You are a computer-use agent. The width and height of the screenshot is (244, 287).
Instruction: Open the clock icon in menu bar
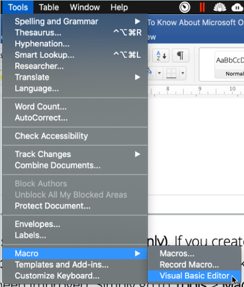185,7
